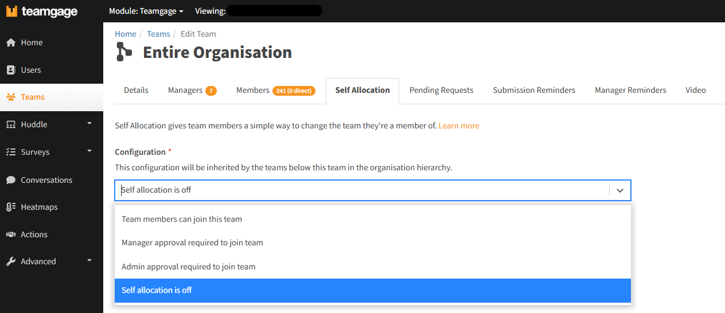The width and height of the screenshot is (725, 313).
Task: Open the Pending Requests tab
Action: (x=441, y=90)
